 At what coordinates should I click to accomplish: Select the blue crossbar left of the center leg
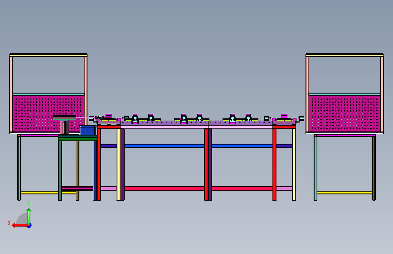[x=164, y=146]
